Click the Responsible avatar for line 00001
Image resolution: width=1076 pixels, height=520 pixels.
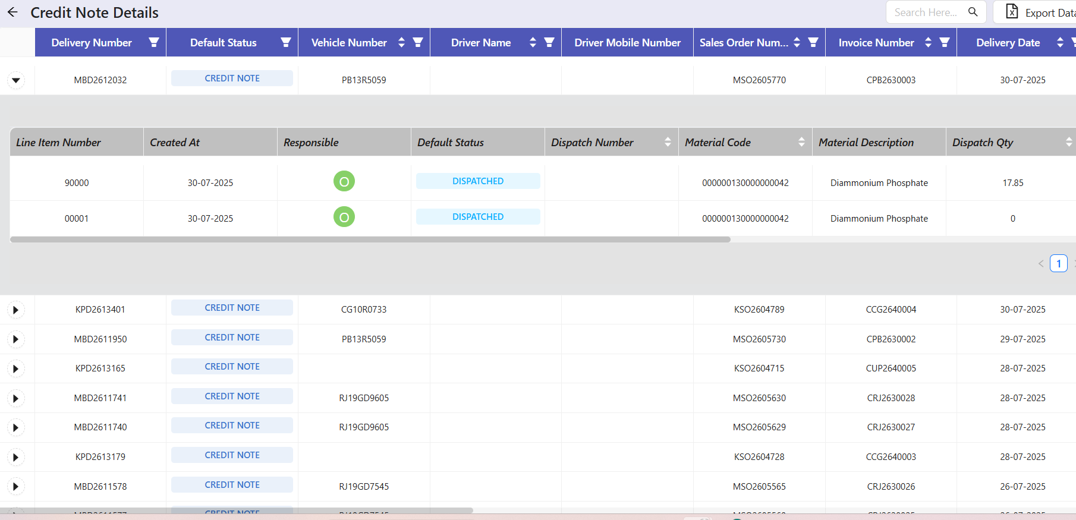tap(344, 217)
